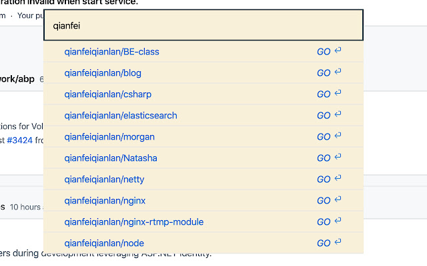Open the qianfeiqianlan/BE-class repository link
Image resolution: width=427 pixels, height=266 pixels.
tap(111, 52)
